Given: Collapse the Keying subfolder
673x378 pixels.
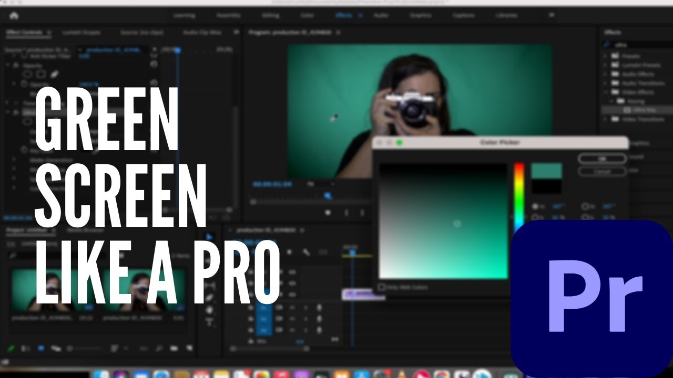Looking at the screenshot, I should click(613, 101).
